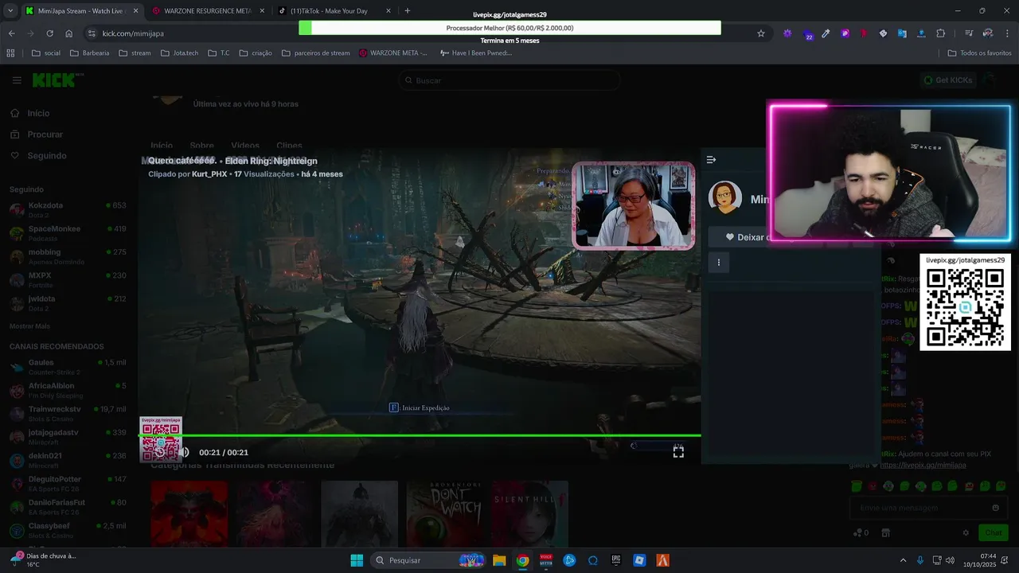Image resolution: width=1019 pixels, height=573 pixels.
Task: Select the Vídeos channel tab
Action: [x=245, y=146]
